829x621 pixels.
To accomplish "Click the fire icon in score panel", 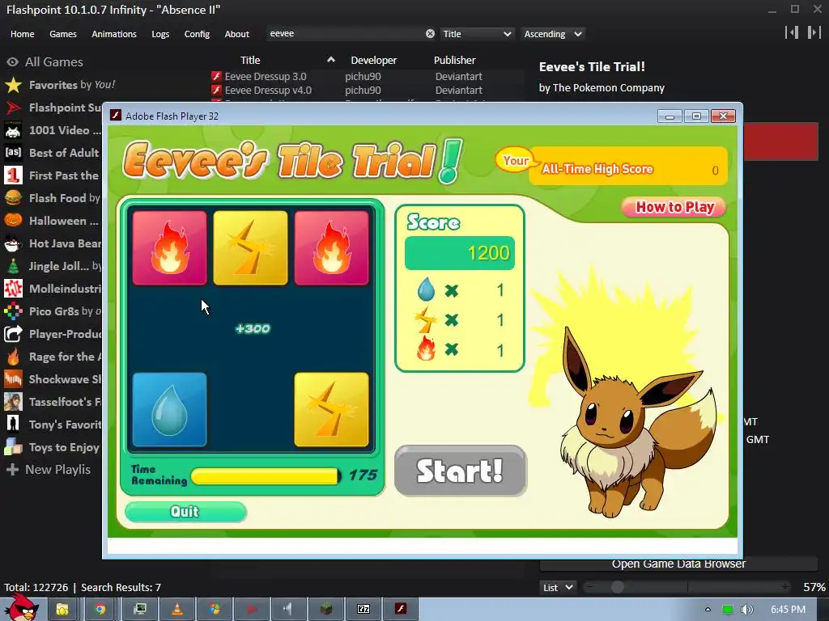I will point(426,349).
